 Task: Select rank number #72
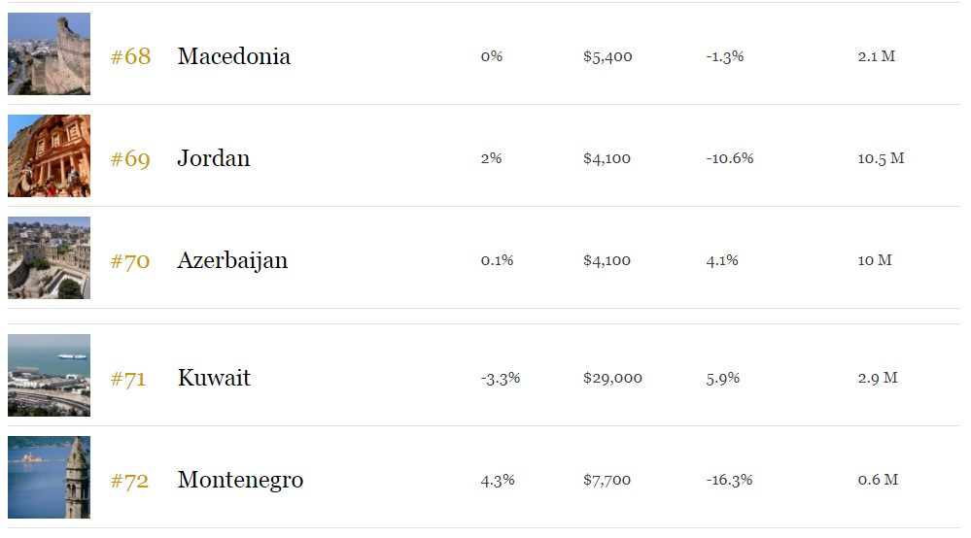(129, 480)
